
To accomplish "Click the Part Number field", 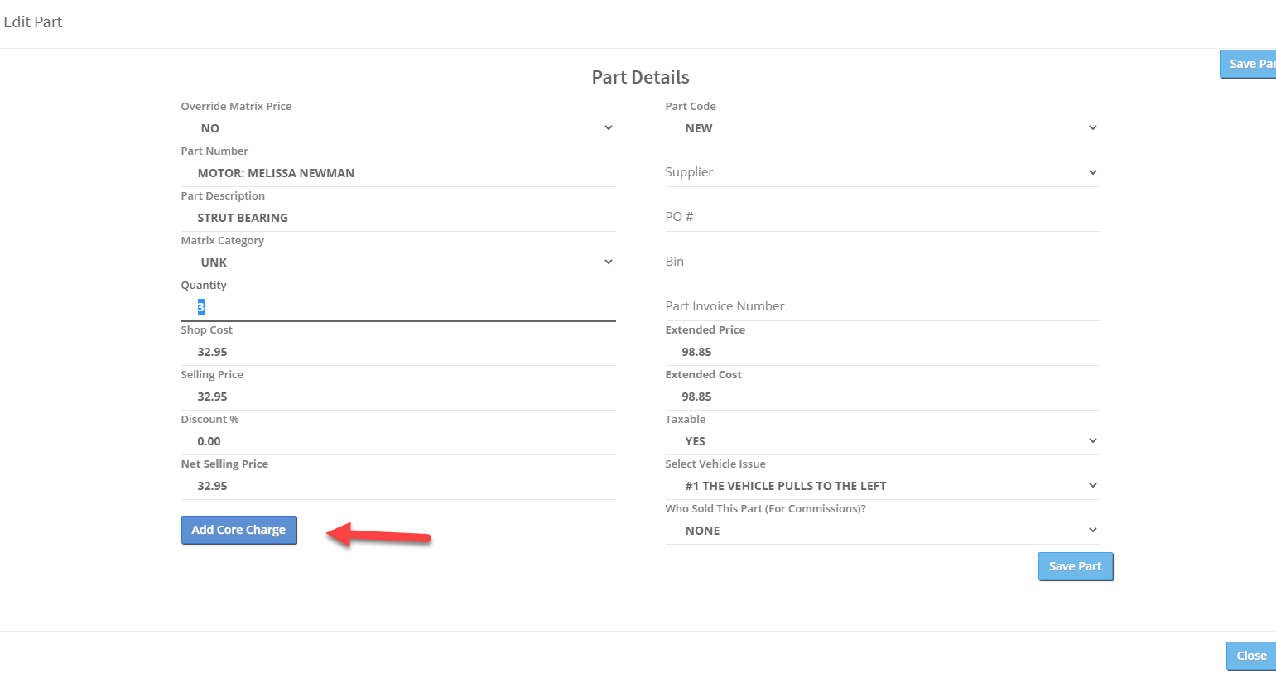I will (x=397, y=173).
